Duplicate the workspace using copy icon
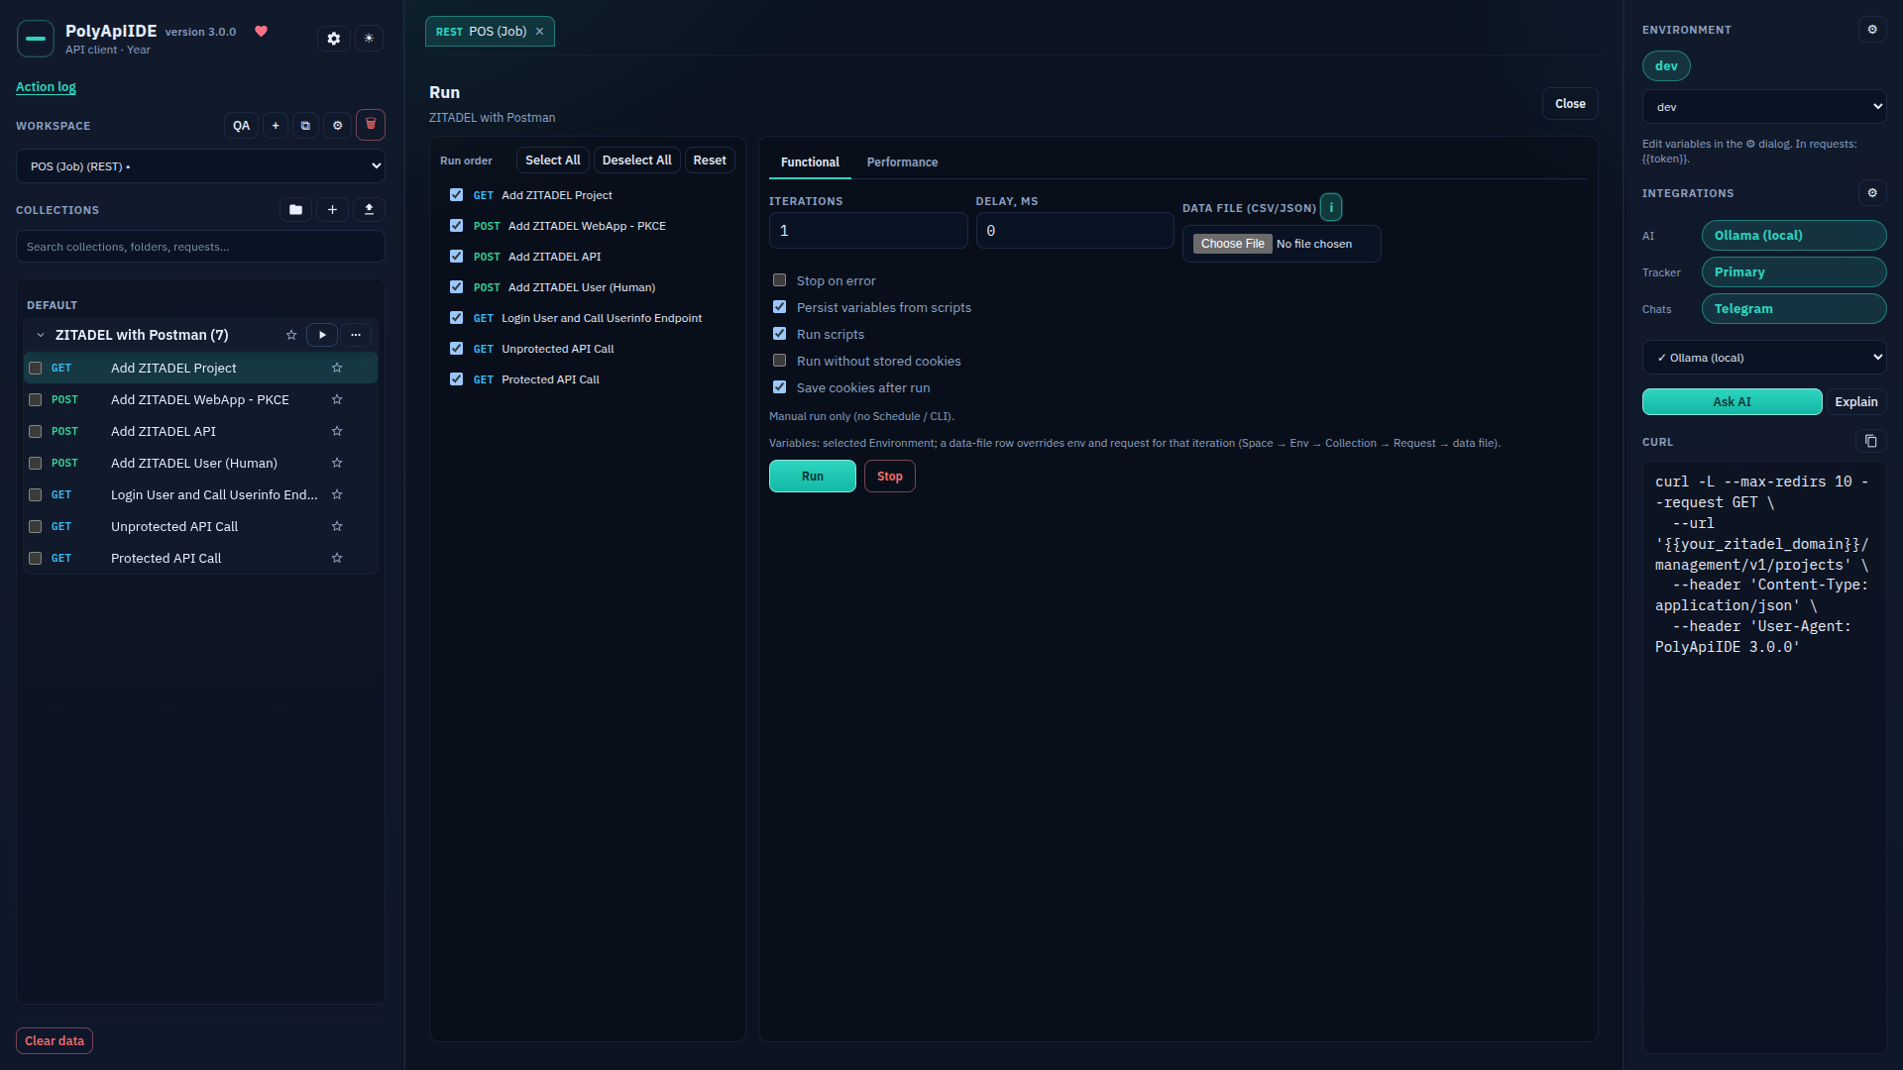Screen dimensions: 1903x1070 (305, 126)
